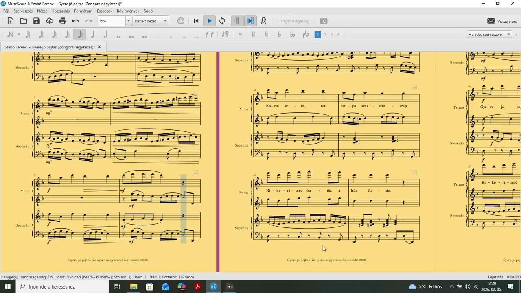
Task: Open the Windows Start menu
Action: 8,286
